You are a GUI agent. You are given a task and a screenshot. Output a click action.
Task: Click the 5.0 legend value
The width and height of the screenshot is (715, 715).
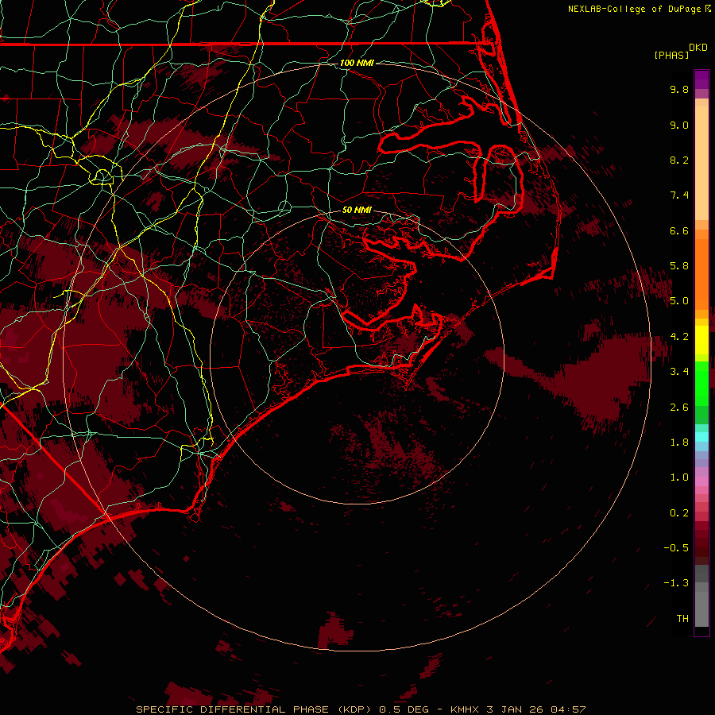pos(679,301)
